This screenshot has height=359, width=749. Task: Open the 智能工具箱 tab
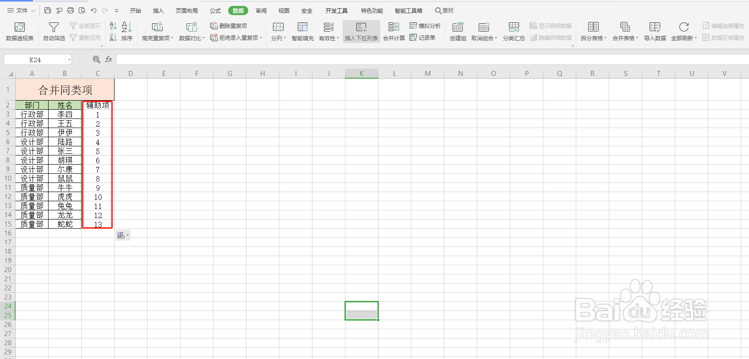click(409, 11)
